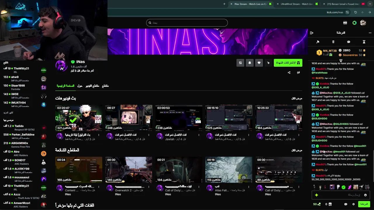The image size is (374, 210).
Task: Expand أظهر المزيد in the sidebar
Action: tap(8, 113)
